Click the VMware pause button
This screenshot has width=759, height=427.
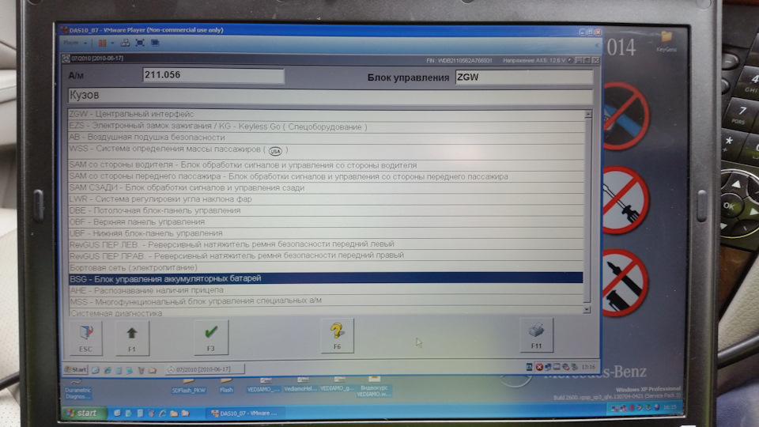[102, 43]
